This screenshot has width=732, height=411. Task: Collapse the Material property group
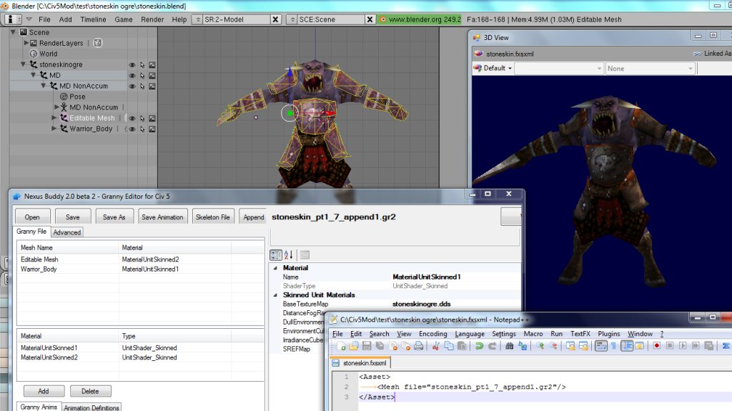click(275, 268)
